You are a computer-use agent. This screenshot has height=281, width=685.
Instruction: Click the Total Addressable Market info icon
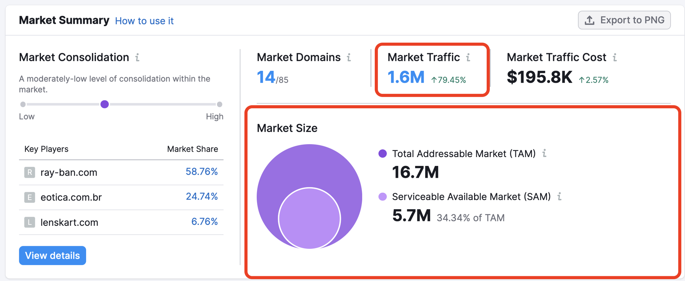[544, 153]
